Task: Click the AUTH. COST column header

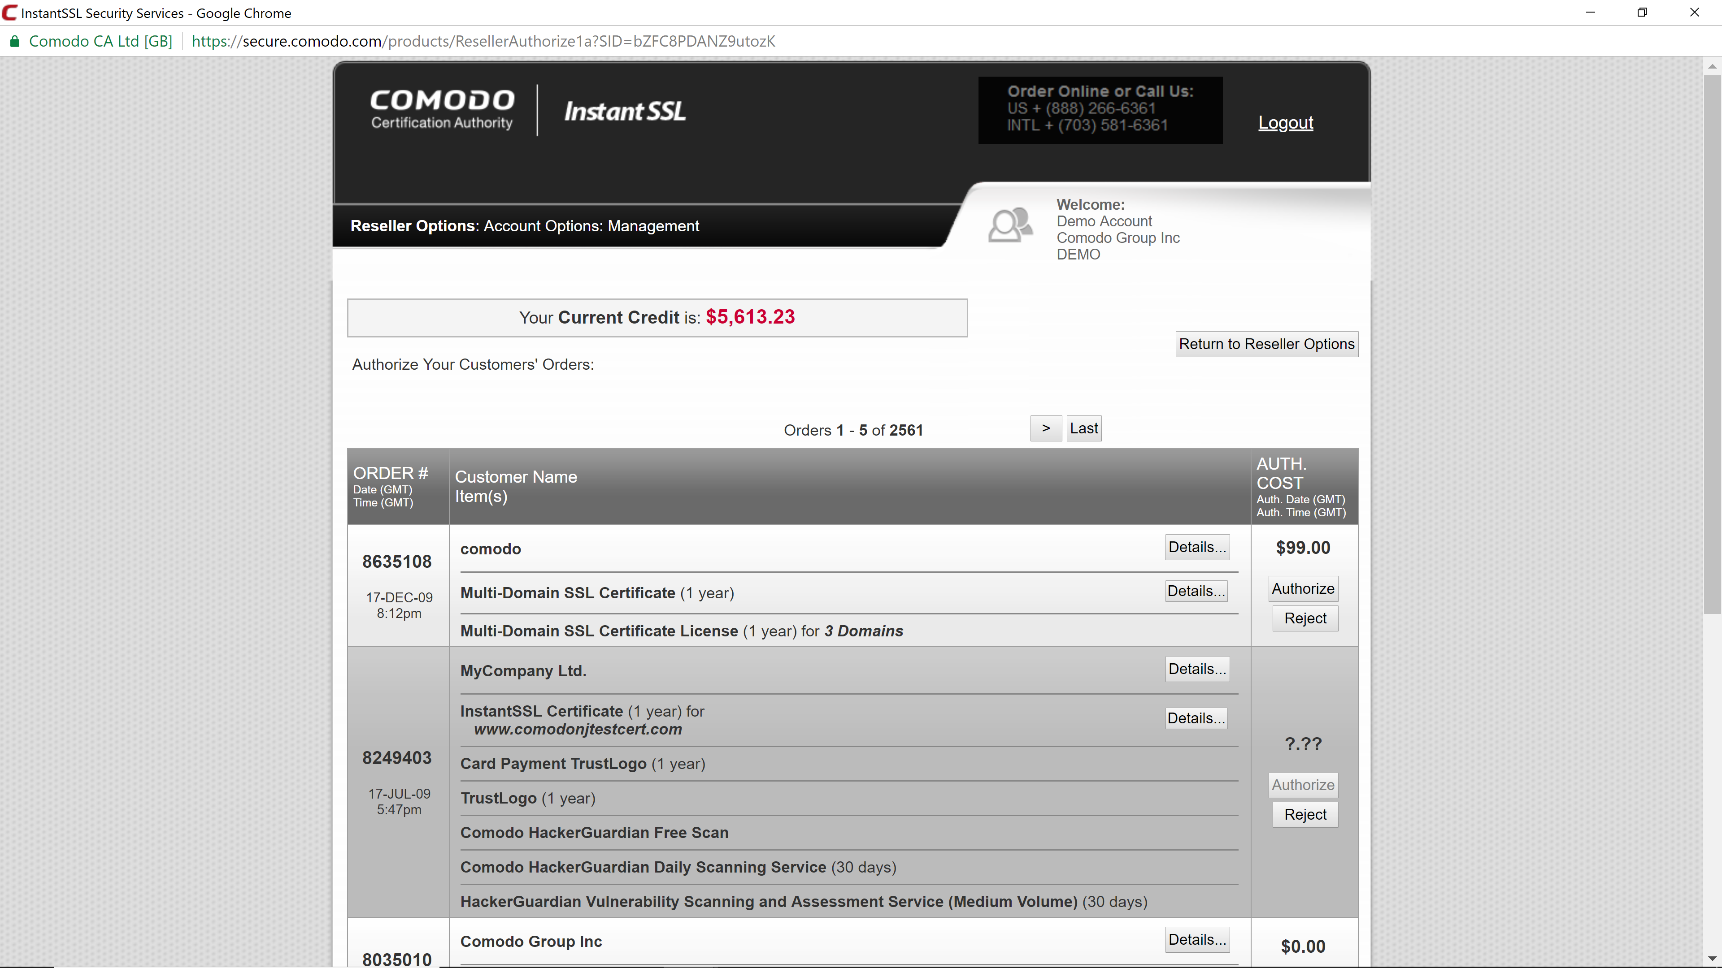Action: point(1282,474)
